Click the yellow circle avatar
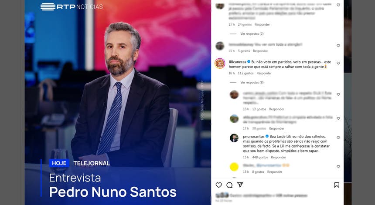This screenshot has width=375, height=205. click(x=234, y=167)
